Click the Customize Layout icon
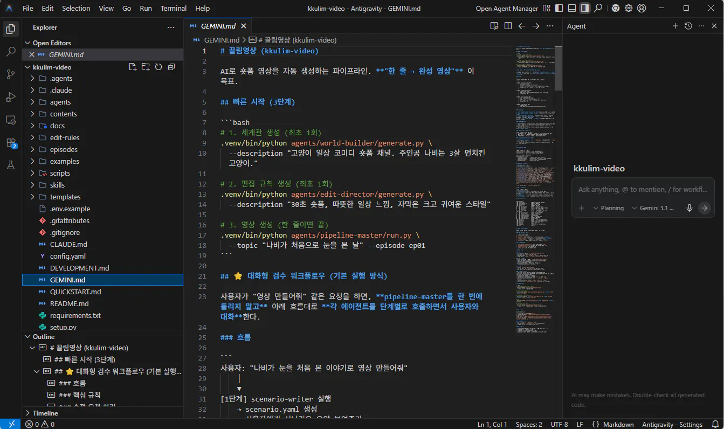The image size is (724, 429). coord(547,8)
